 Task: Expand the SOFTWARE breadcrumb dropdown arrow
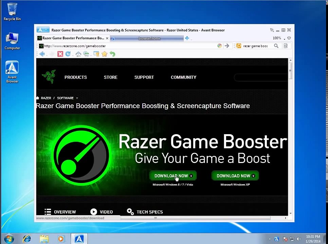(x=77, y=98)
